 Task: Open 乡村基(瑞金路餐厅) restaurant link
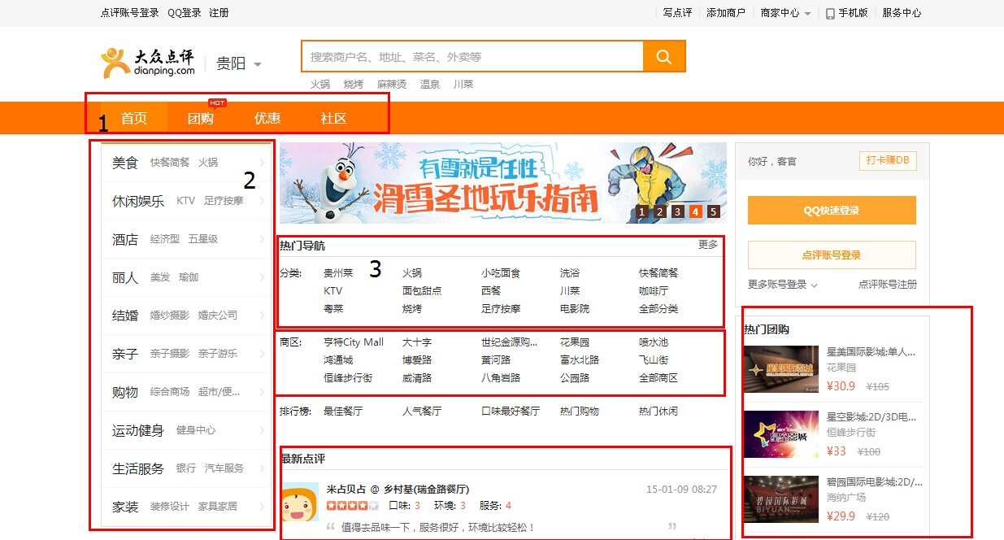point(426,490)
